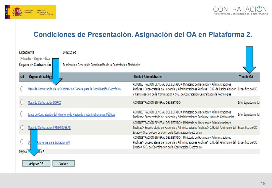This screenshot has height=188, width=272.
Task: Click the Gobierno de España ministry logo
Action: coord(30,12)
